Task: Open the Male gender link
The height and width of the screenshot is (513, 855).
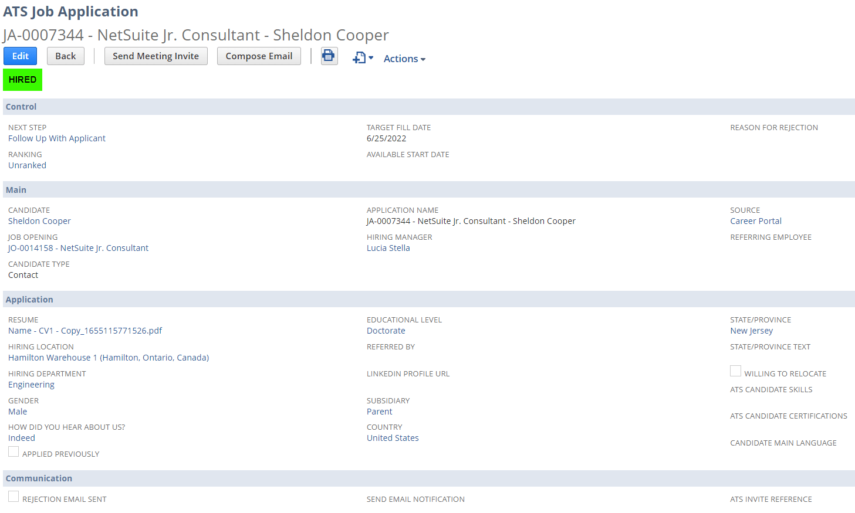Action: pos(18,412)
